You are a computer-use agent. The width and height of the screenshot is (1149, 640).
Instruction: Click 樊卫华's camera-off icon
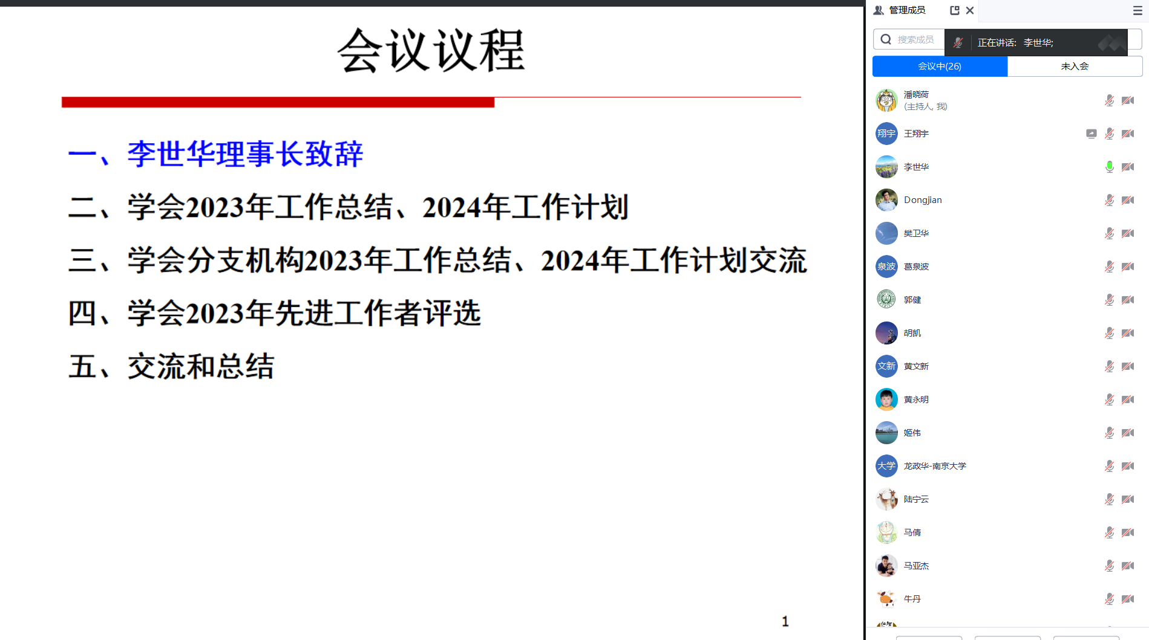(1128, 233)
